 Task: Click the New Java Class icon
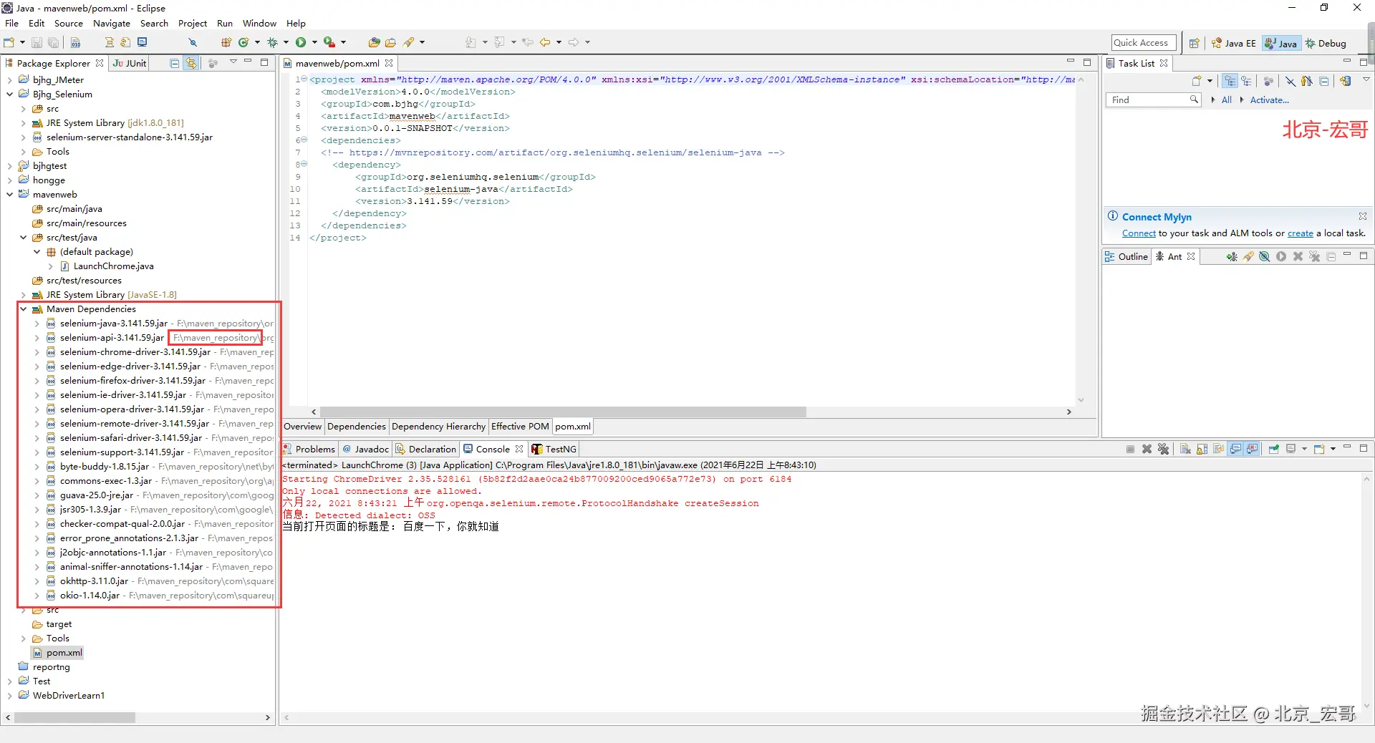tap(243, 42)
